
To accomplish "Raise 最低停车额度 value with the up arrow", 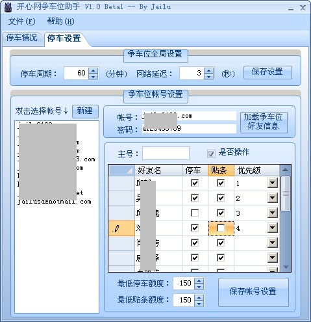I will (199, 280).
